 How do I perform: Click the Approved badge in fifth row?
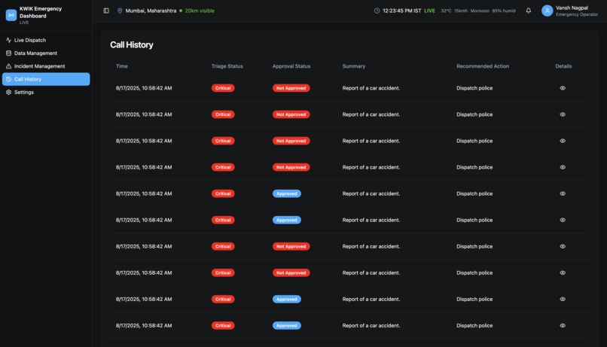pos(286,193)
